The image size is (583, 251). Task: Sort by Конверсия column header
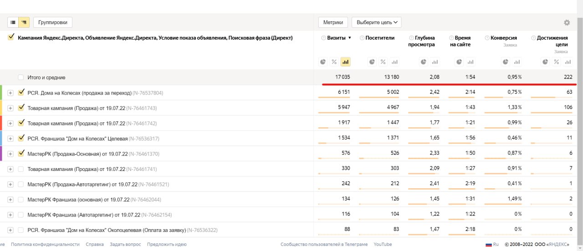click(x=504, y=38)
